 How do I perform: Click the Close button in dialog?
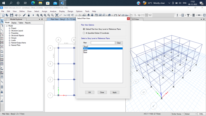pyautogui.click(x=102, y=92)
